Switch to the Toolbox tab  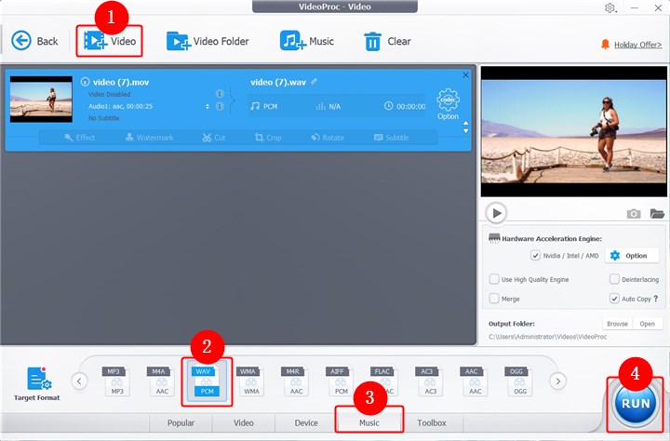432,422
